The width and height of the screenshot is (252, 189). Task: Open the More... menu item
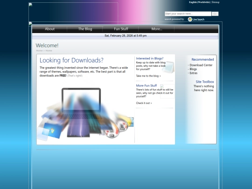pos(157,29)
